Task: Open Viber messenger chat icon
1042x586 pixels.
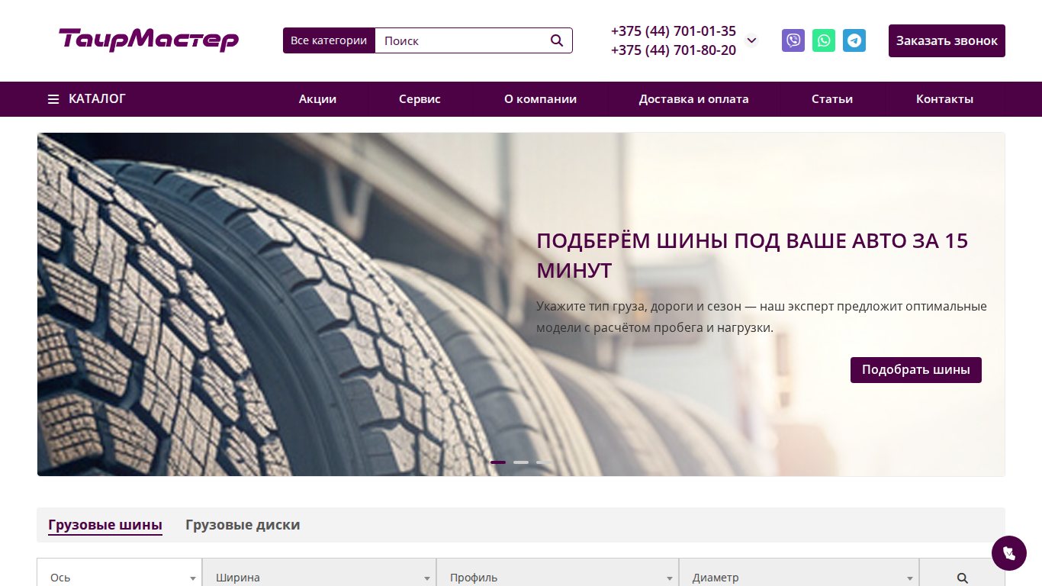Action: tap(793, 40)
